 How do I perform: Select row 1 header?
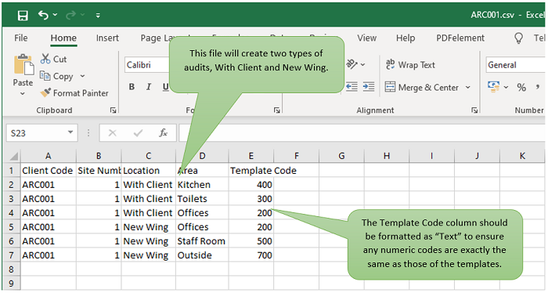click(12, 171)
